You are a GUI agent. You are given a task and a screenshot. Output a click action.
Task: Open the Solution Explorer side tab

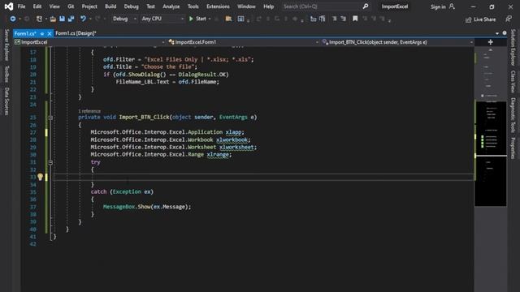click(513, 47)
